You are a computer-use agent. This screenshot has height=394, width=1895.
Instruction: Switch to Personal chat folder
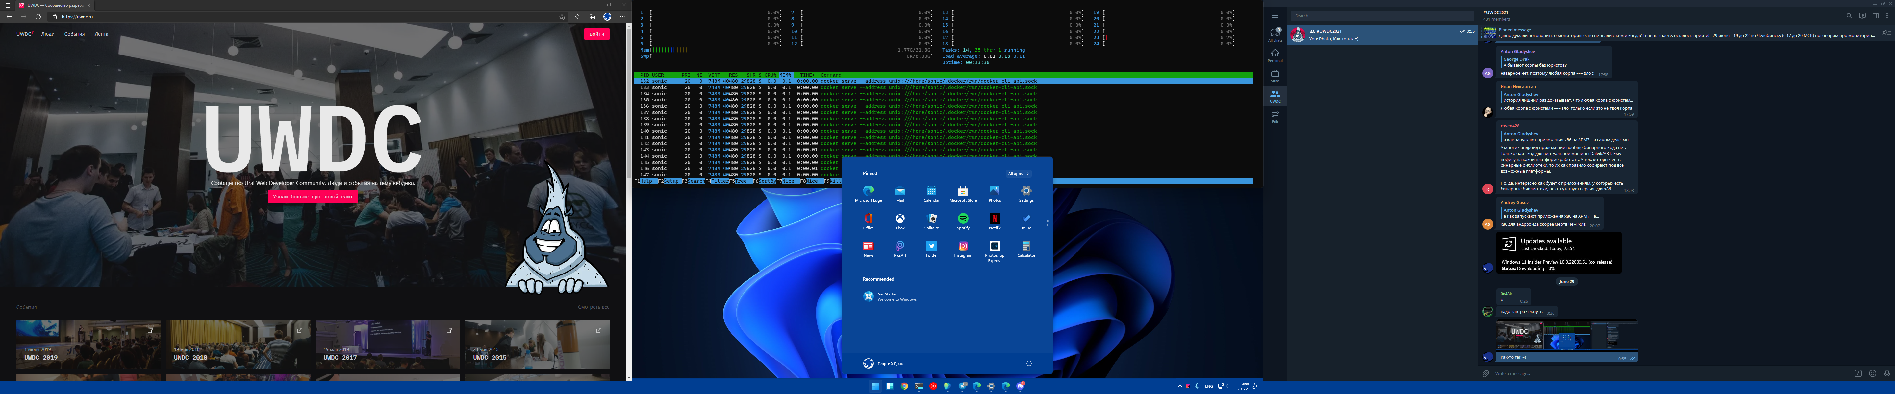click(x=1275, y=55)
